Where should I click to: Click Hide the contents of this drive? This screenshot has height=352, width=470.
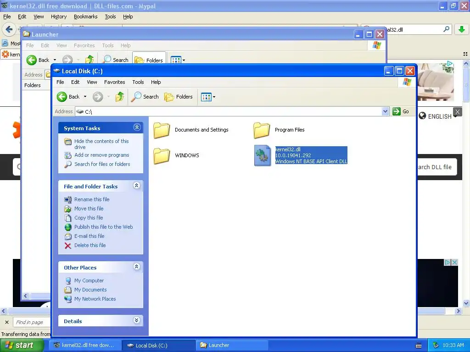pyautogui.click(x=101, y=144)
